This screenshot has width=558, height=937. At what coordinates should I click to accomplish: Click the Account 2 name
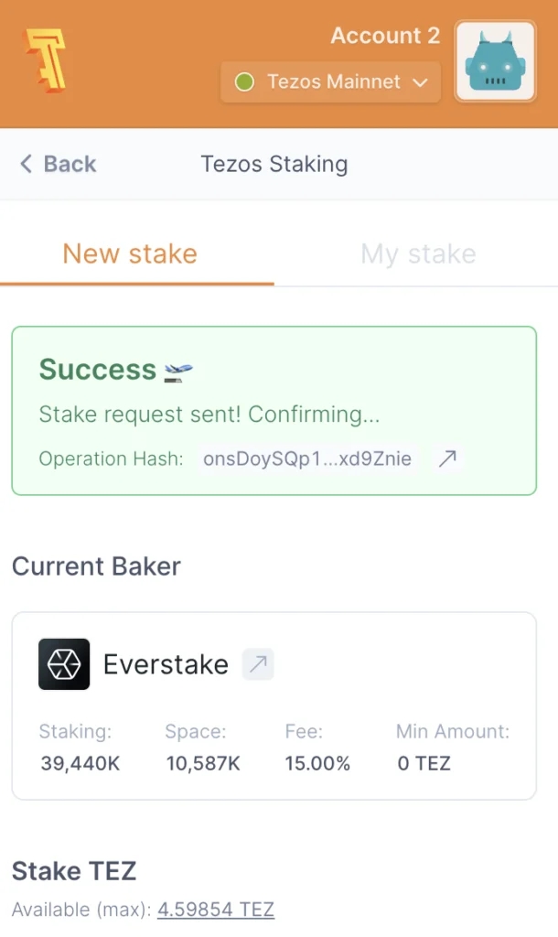coord(385,36)
